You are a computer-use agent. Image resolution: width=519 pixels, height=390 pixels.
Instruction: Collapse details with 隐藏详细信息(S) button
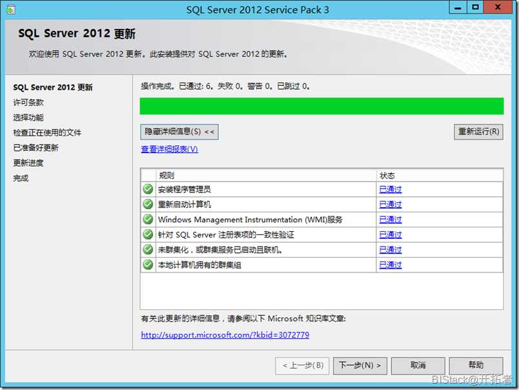(179, 132)
